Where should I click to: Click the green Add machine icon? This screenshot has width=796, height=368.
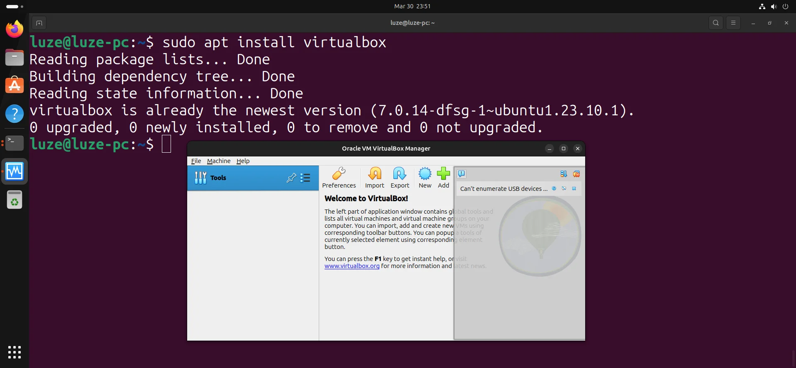443,178
